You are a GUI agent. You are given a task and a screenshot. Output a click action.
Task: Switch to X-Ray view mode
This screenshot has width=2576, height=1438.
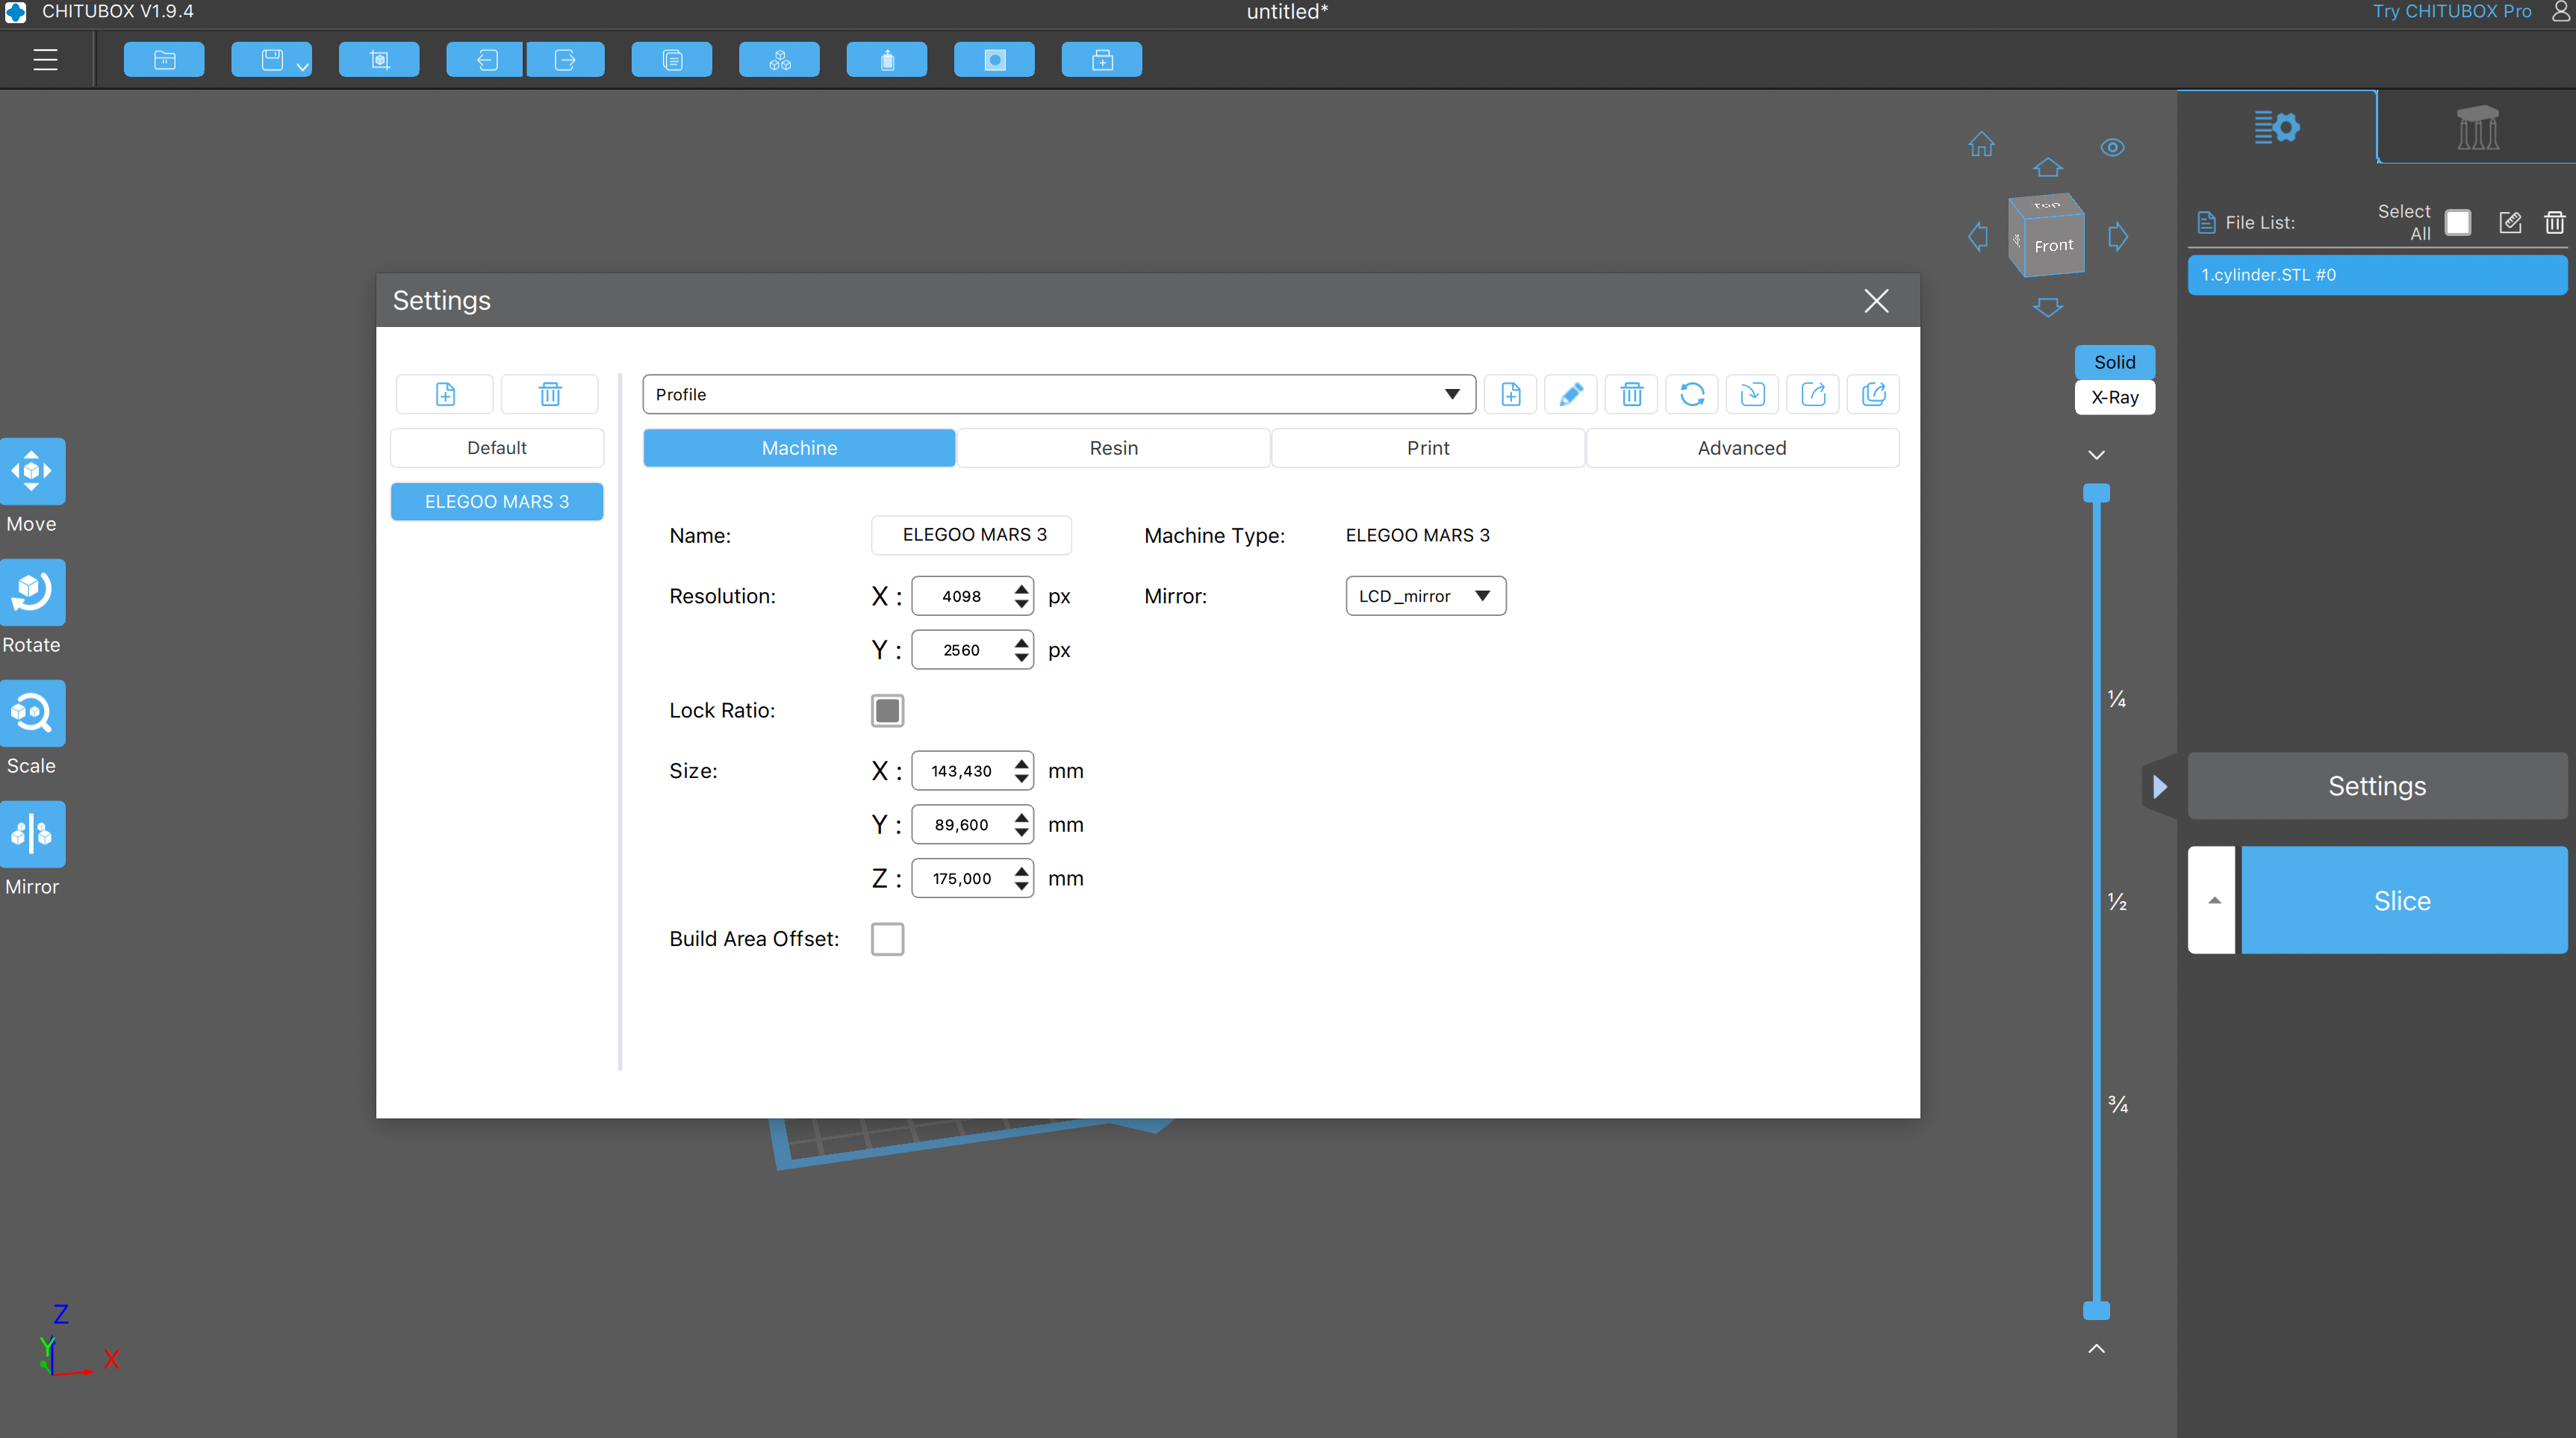point(2114,397)
